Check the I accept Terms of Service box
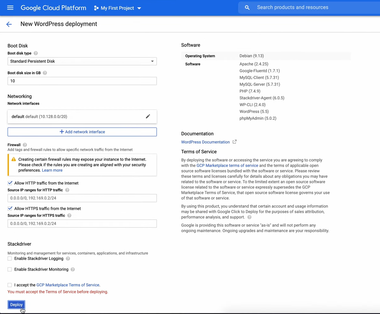Viewport: 380px width, 314px height. (10, 285)
